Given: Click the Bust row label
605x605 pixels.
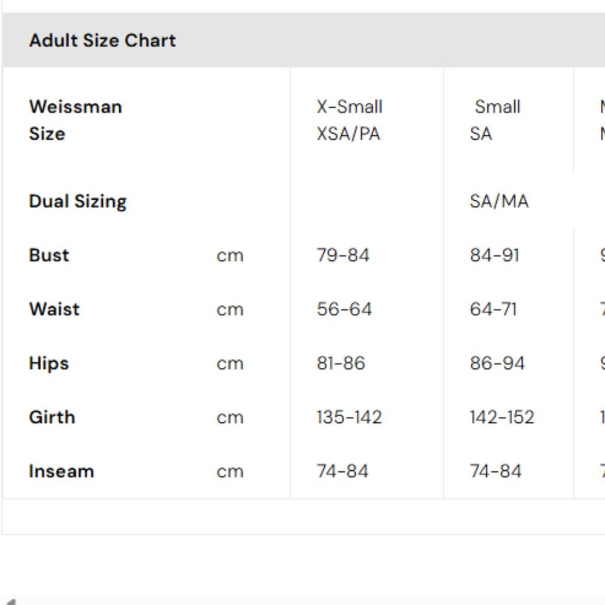Looking at the screenshot, I should click(x=49, y=255).
